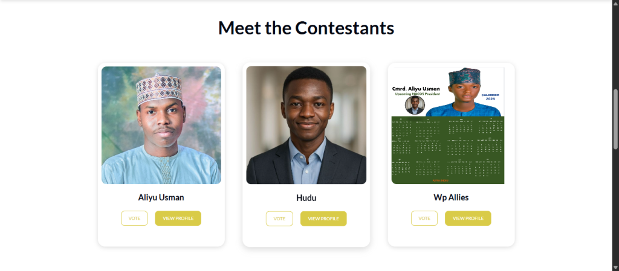Click the Wp Allies calendar poster image
This screenshot has width=619, height=271.
click(x=448, y=148)
